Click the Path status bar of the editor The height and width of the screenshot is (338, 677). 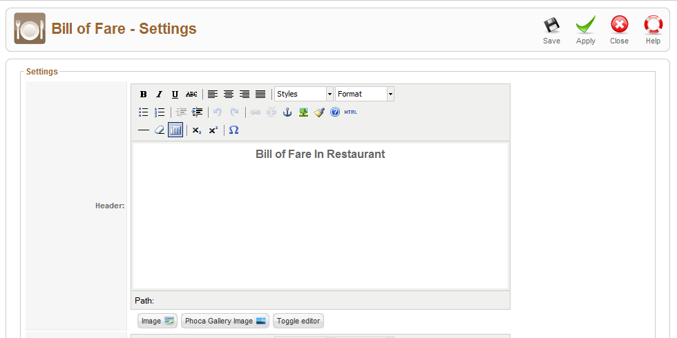pyautogui.click(x=321, y=300)
